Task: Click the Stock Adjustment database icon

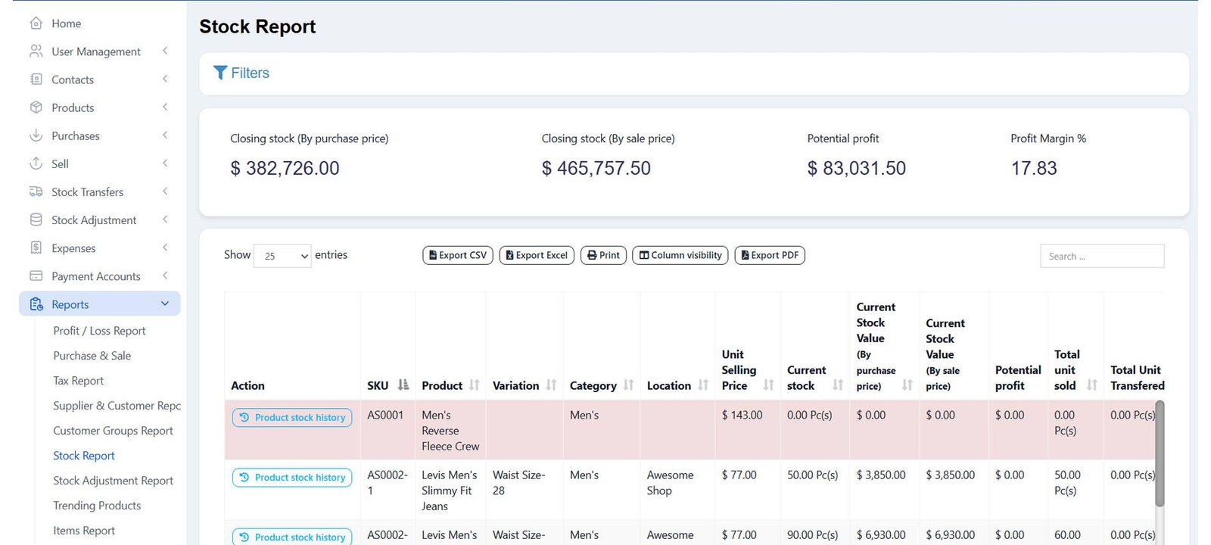Action: click(x=36, y=220)
